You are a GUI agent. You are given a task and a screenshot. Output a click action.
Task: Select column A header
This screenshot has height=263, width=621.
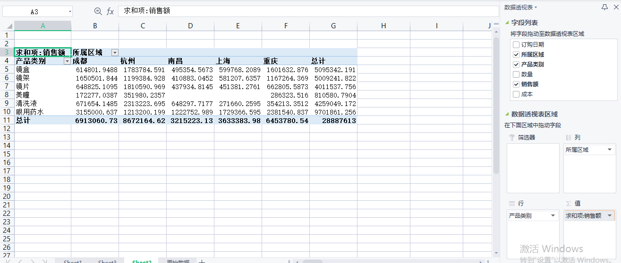[x=43, y=26]
